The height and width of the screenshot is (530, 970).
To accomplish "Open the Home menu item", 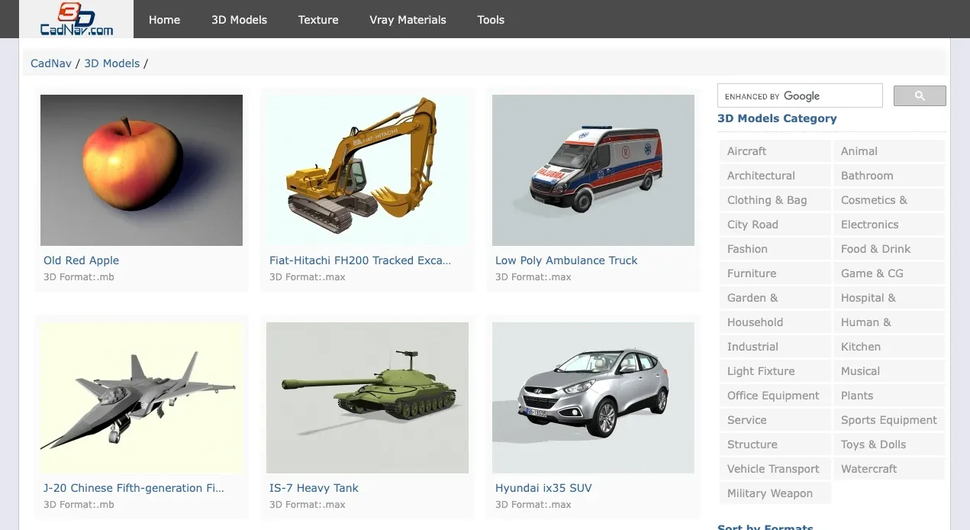I will point(164,20).
